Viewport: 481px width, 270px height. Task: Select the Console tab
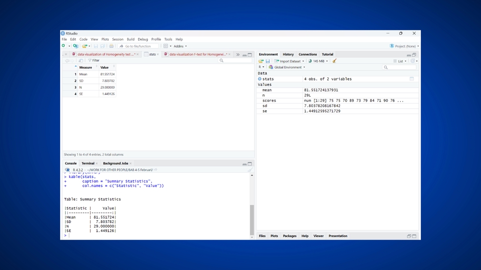tap(71, 163)
